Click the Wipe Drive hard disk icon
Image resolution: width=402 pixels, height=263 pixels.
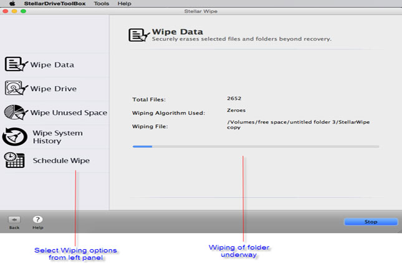16,88
